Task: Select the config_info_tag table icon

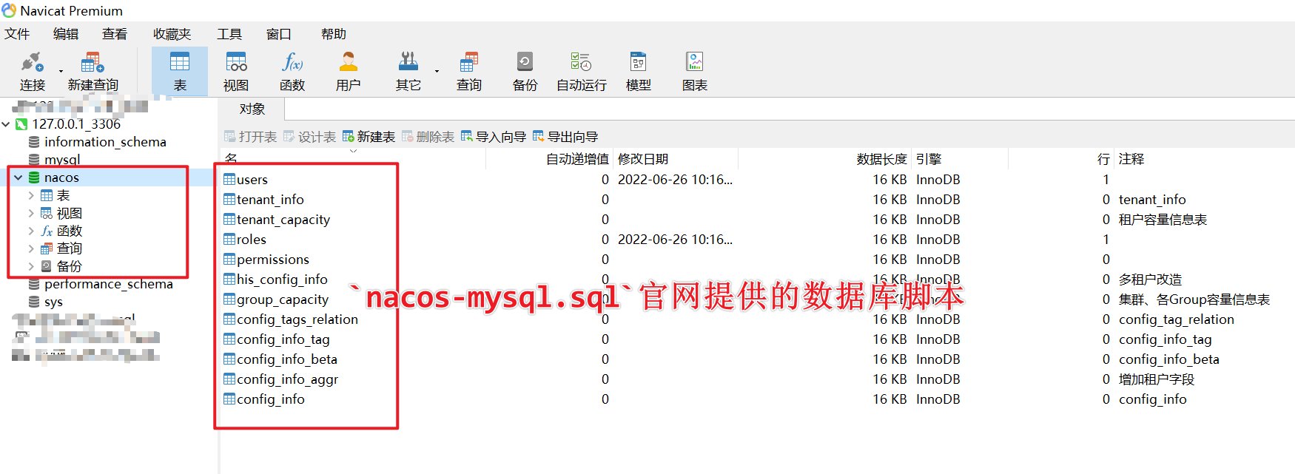Action: pyautogui.click(x=229, y=339)
